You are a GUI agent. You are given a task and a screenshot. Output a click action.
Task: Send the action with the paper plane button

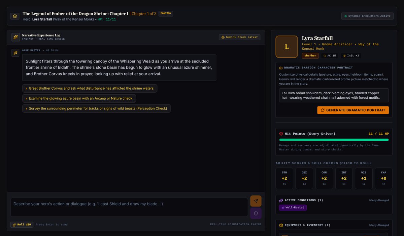(x=256, y=201)
